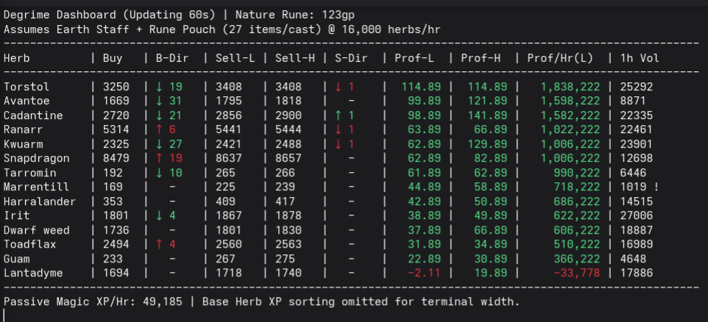The width and height of the screenshot is (708, 322).
Task: Click Cadantine Sell-H value 2900
Action: click(288, 115)
